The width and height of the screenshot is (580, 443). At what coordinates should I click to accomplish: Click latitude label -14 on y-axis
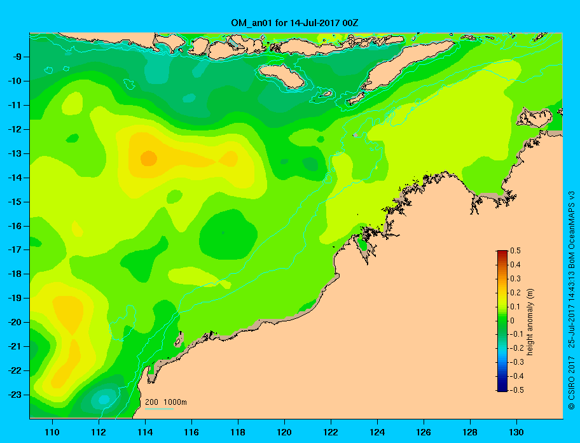(x=15, y=178)
